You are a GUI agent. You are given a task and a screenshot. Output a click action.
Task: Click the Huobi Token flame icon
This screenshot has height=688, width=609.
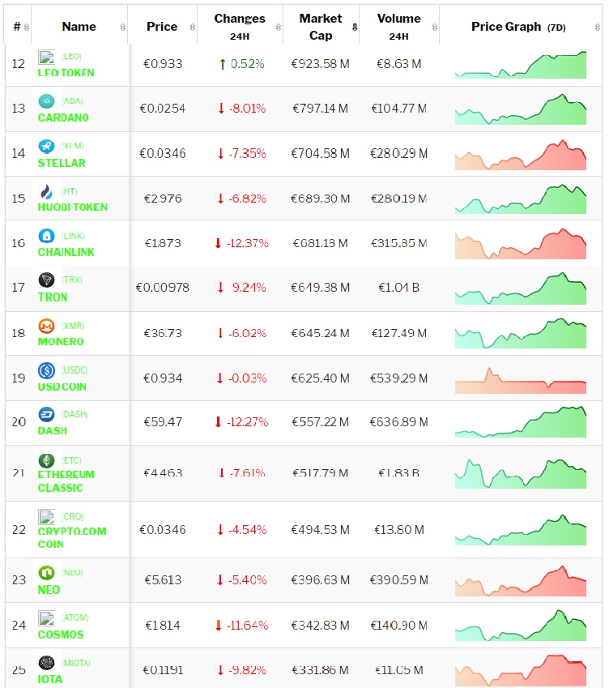(x=46, y=191)
